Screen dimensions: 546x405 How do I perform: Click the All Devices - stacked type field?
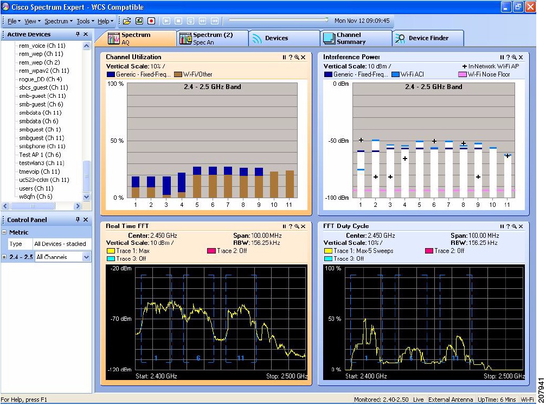(62, 244)
